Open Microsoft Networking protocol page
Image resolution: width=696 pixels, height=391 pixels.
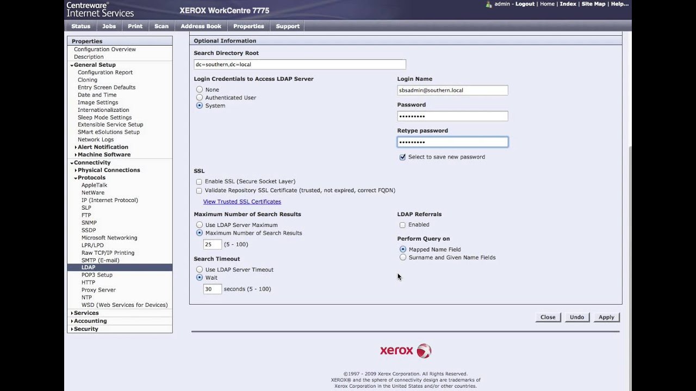tap(109, 238)
